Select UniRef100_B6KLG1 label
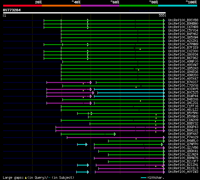The height and width of the screenshot is (180, 200). 183,131
